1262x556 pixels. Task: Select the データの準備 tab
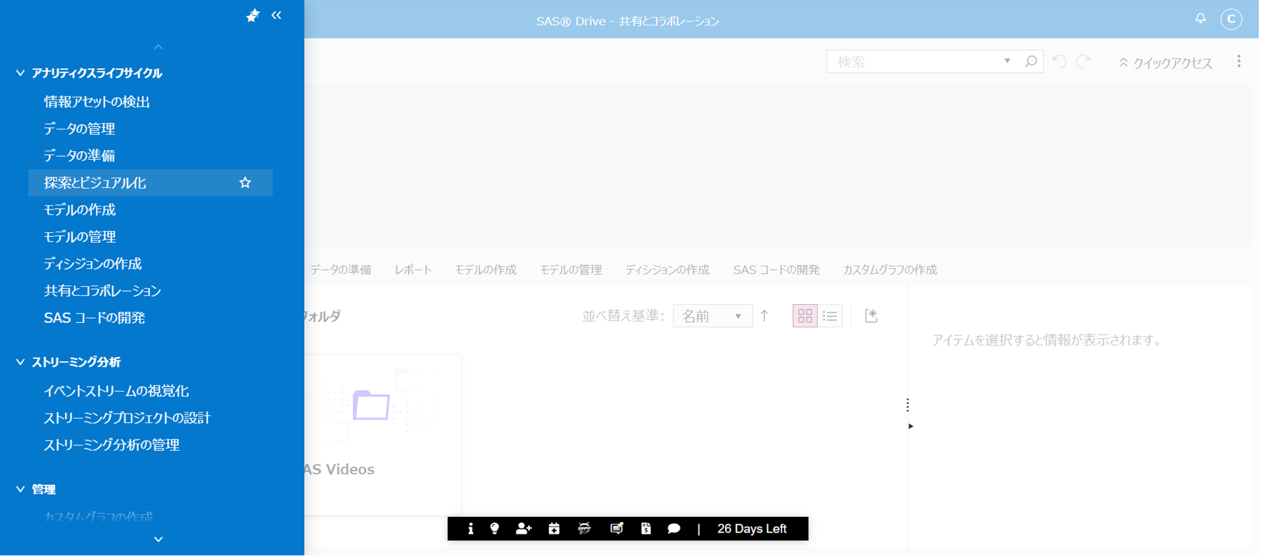coord(340,270)
